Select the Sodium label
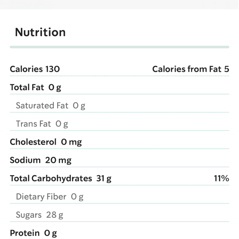 click(x=25, y=160)
